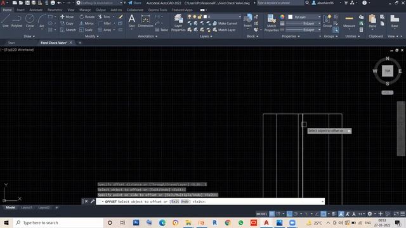Image resolution: width=406 pixels, height=228 pixels.
Task: Click the keyword search input field
Action: point(280,3)
